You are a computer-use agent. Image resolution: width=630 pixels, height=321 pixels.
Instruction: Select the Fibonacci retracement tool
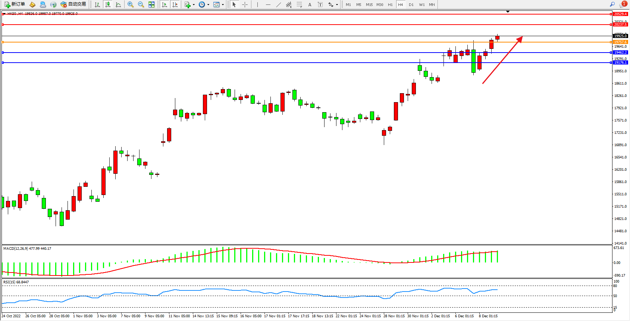click(x=299, y=4)
